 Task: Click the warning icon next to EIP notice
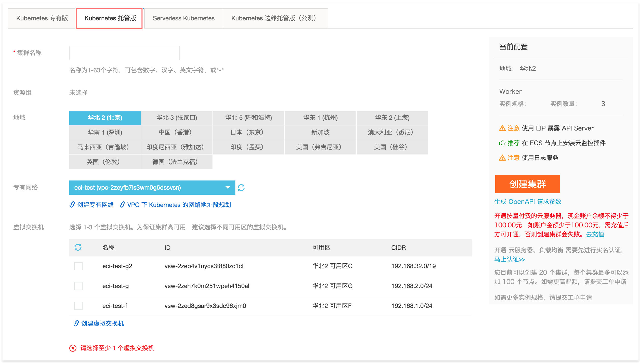click(x=502, y=128)
